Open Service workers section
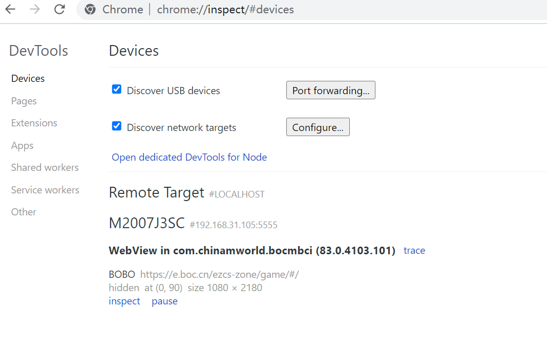 click(x=45, y=190)
